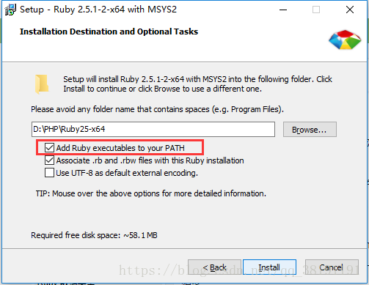Click the TIP mouse over options text
Screen dimensions: 369x285
pyautogui.click(x=151, y=193)
